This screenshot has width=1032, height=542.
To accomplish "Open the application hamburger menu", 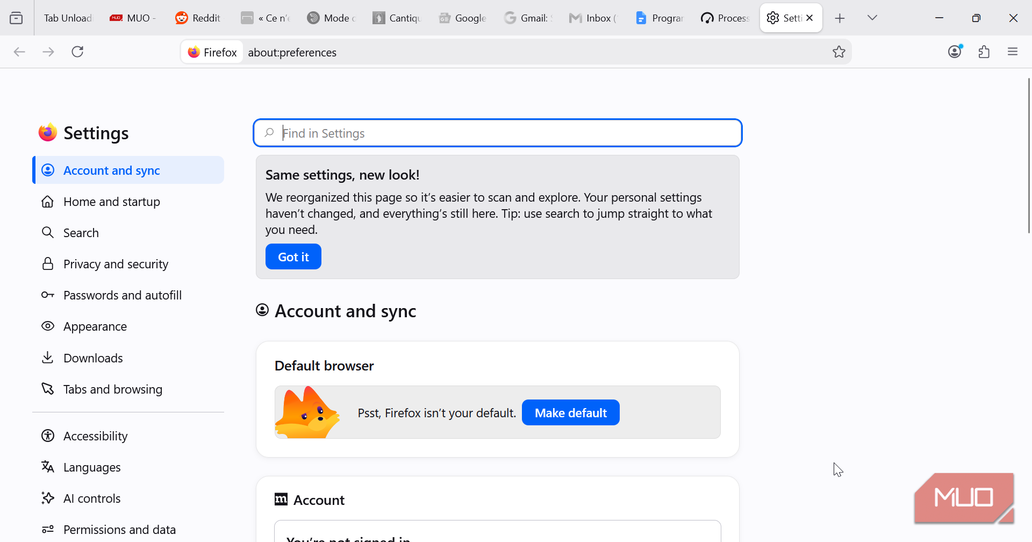I will (1013, 52).
